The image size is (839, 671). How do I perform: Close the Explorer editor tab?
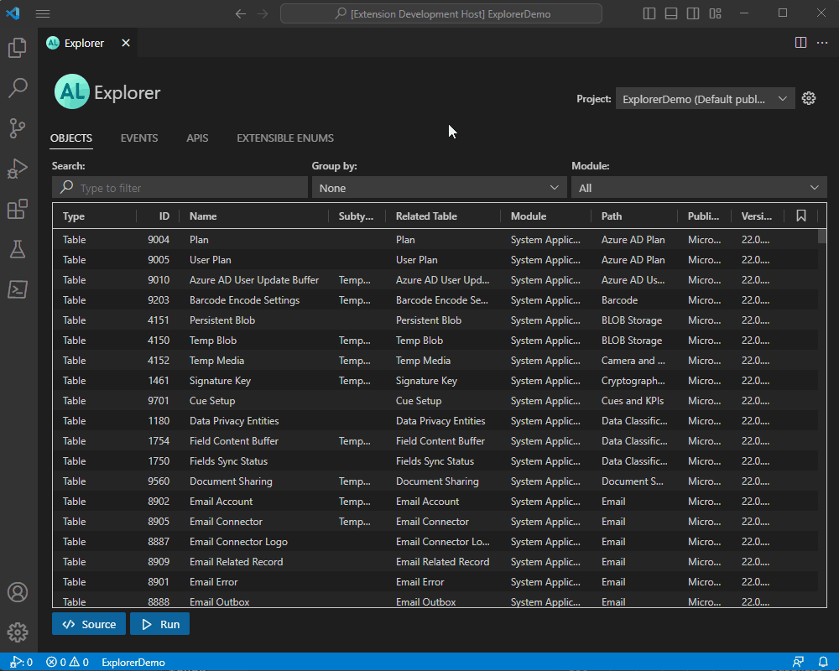point(126,43)
